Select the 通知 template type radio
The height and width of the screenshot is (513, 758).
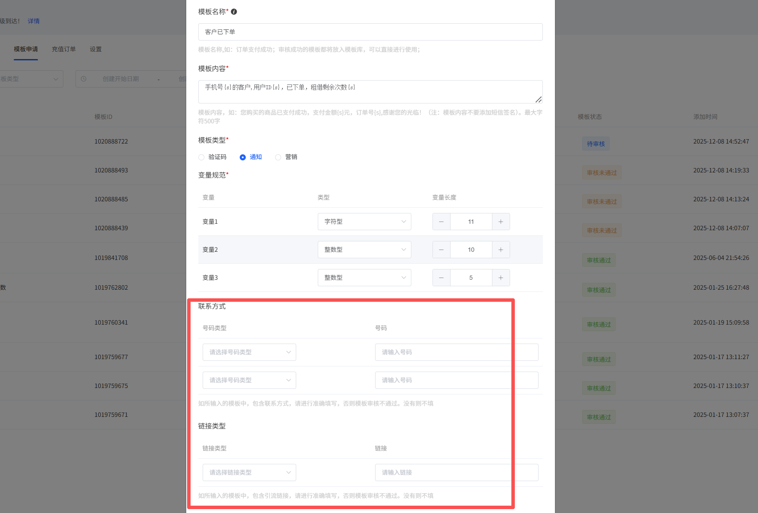(243, 157)
